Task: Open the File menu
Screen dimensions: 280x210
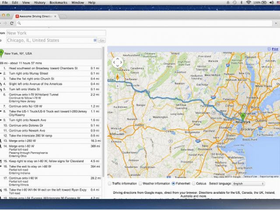Action: 5,3
